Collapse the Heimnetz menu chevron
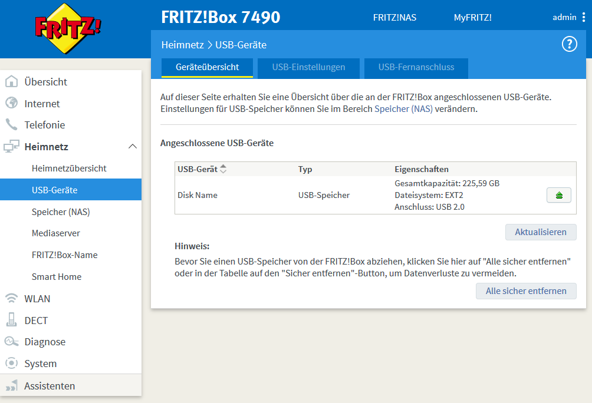The image size is (592, 403). pos(133,146)
